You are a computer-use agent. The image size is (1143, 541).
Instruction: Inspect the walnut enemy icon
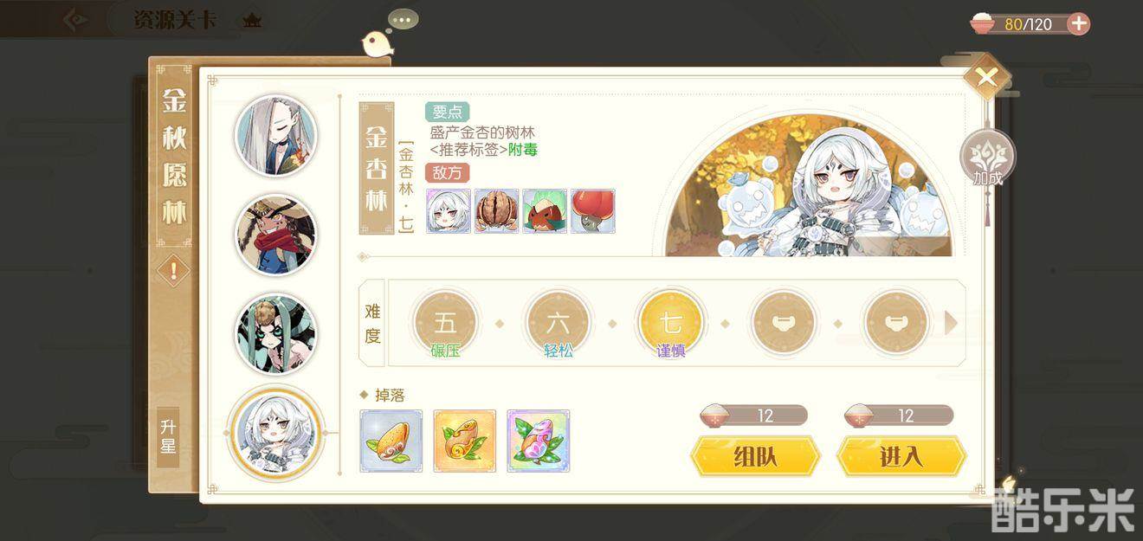click(x=496, y=211)
